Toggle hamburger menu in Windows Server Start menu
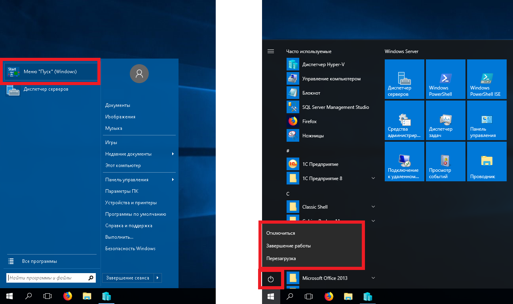The image size is (513, 304). [x=271, y=51]
